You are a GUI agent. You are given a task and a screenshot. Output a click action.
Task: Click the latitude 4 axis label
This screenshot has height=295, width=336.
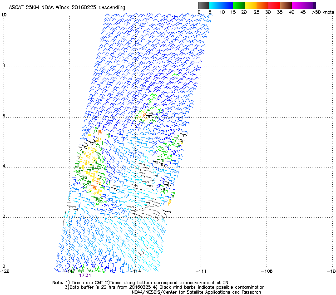(4, 166)
